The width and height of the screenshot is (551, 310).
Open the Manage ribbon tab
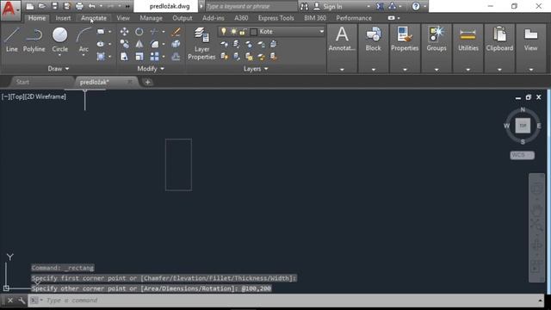coord(152,18)
